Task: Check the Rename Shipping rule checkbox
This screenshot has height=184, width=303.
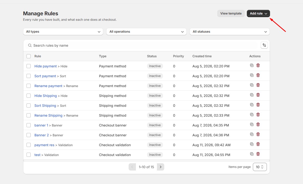Action: click(29, 115)
